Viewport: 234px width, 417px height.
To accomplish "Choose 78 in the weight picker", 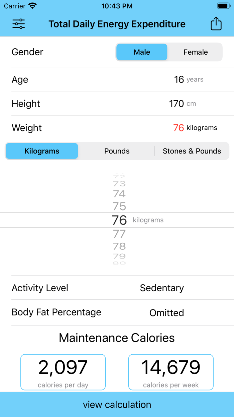I will click(x=119, y=246).
